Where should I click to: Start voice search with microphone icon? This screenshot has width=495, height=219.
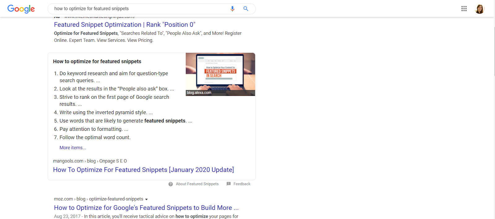[232, 9]
